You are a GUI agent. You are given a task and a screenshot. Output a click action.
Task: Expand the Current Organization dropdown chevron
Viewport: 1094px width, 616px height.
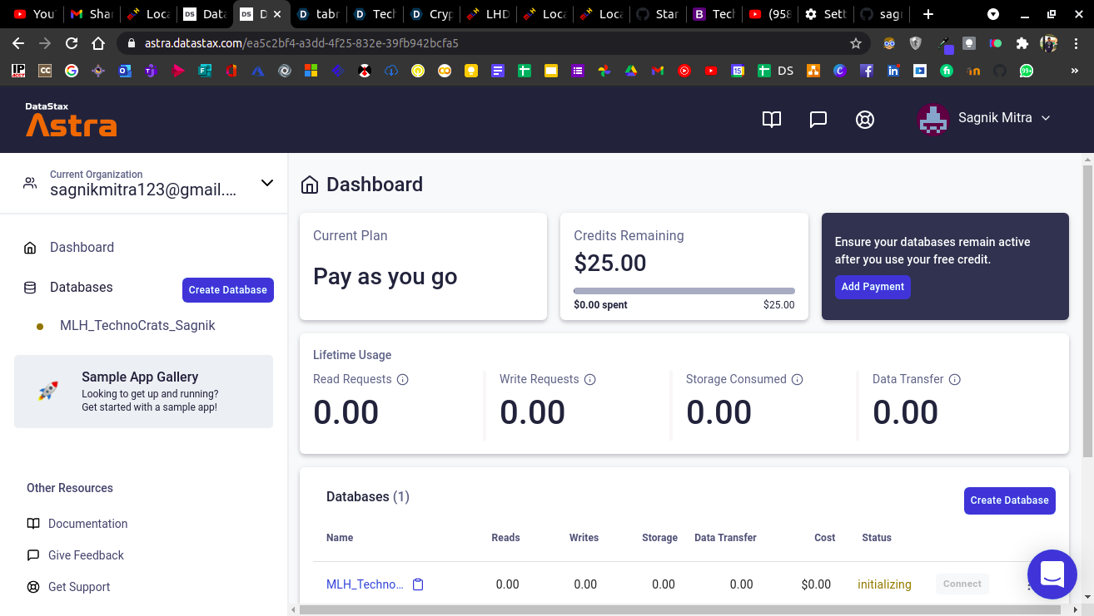pos(267,183)
